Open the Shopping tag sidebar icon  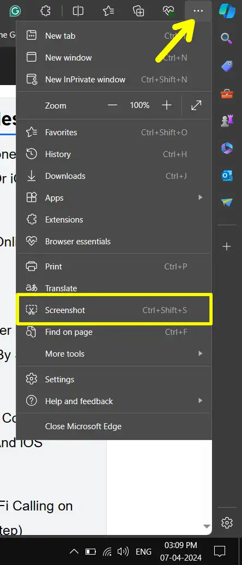227,66
